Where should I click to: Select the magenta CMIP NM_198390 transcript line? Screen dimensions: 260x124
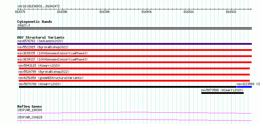point(134,113)
